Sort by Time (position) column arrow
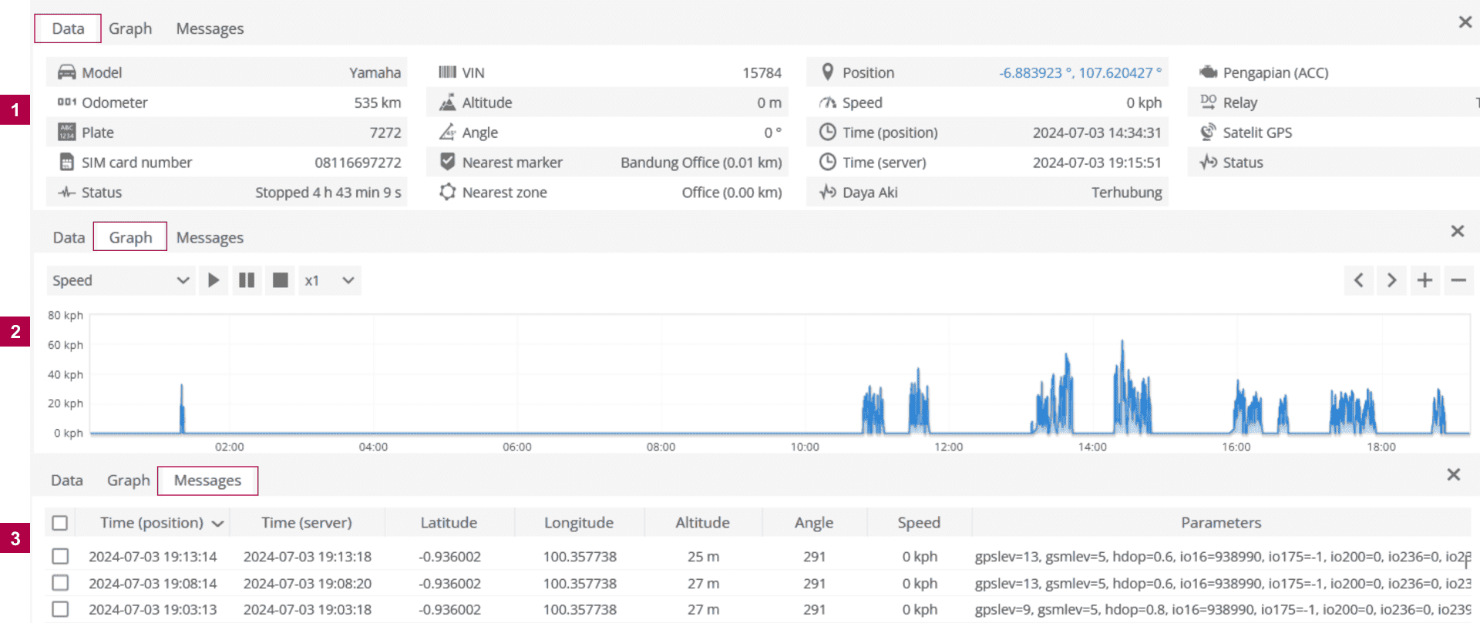 pos(218,524)
